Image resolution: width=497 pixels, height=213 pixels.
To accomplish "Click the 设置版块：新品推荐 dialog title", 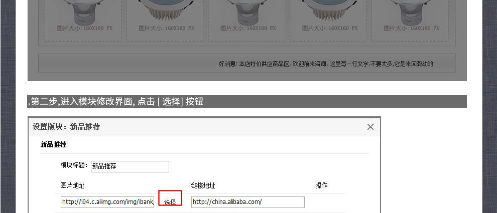I will (x=66, y=127).
